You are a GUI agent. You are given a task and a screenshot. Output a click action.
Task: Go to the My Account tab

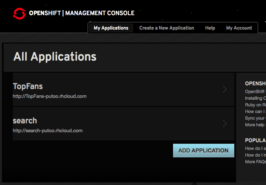tap(239, 28)
